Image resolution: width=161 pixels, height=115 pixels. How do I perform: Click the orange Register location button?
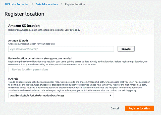coord(139,108)
